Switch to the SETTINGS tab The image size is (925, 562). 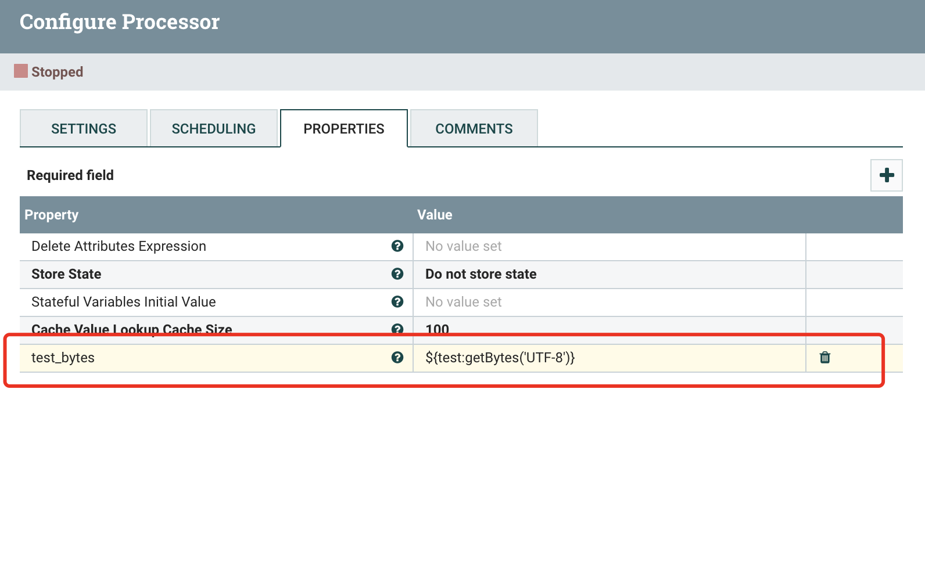point(84,128)
